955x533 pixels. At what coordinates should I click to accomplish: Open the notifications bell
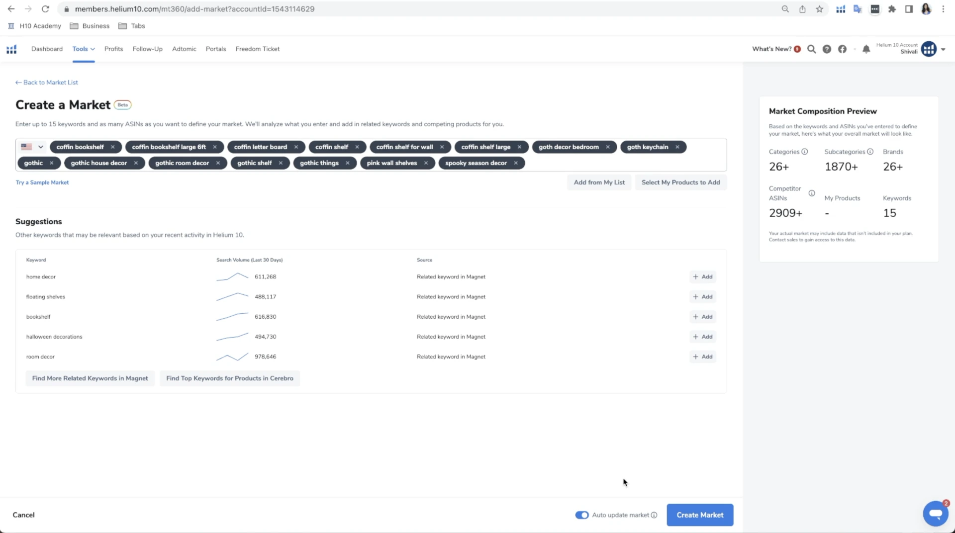pos(866,49)
